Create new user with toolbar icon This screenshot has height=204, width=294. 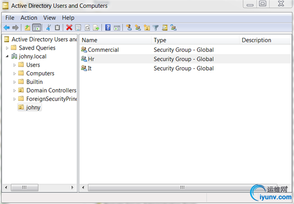coord(129,28)
